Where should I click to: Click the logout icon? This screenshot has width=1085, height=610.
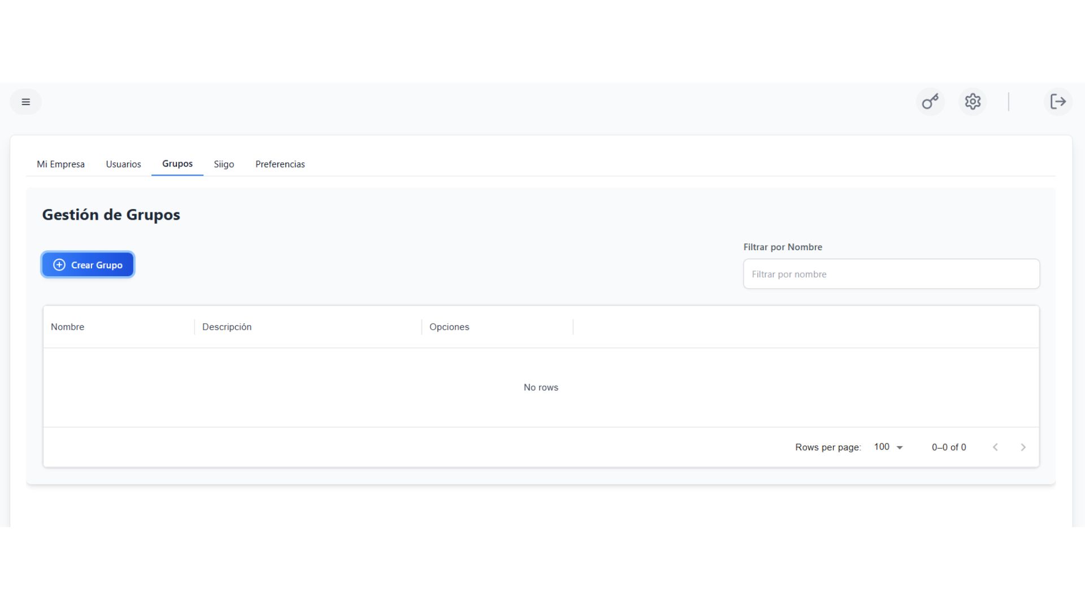tap(1058, 102)
